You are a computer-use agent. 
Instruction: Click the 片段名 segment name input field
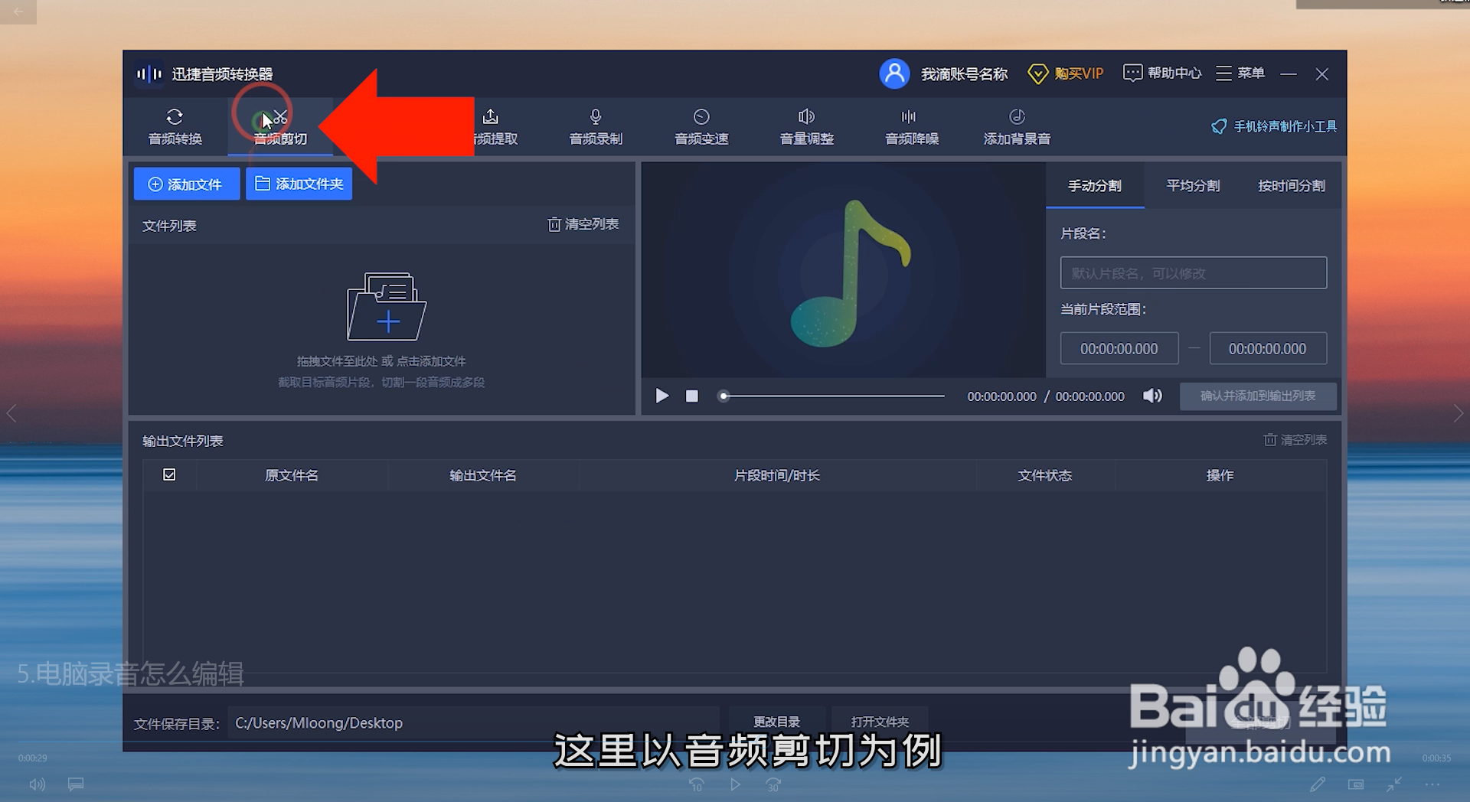[x=1194, y=273]
